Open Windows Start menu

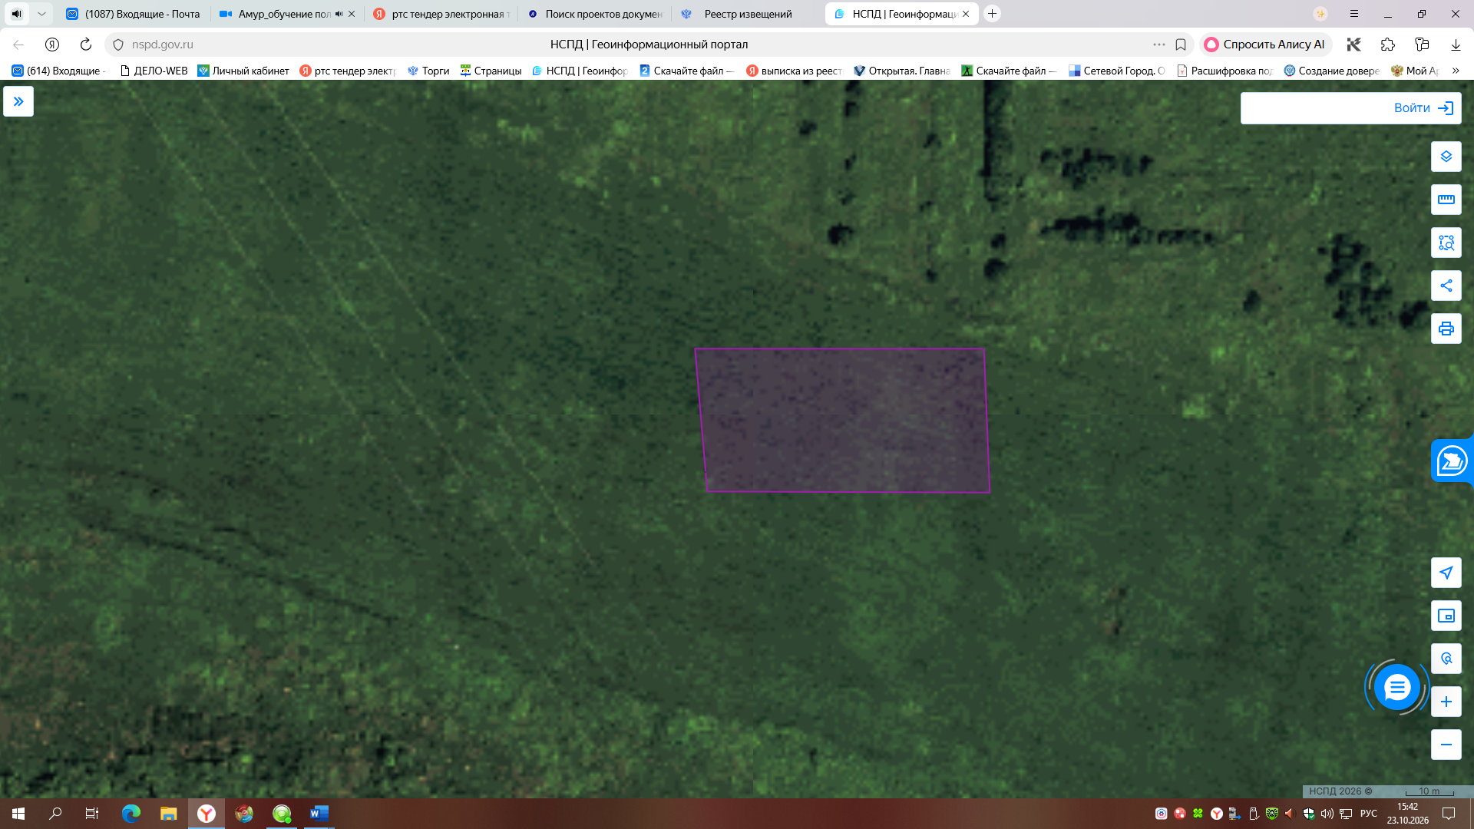pos(18,814)
